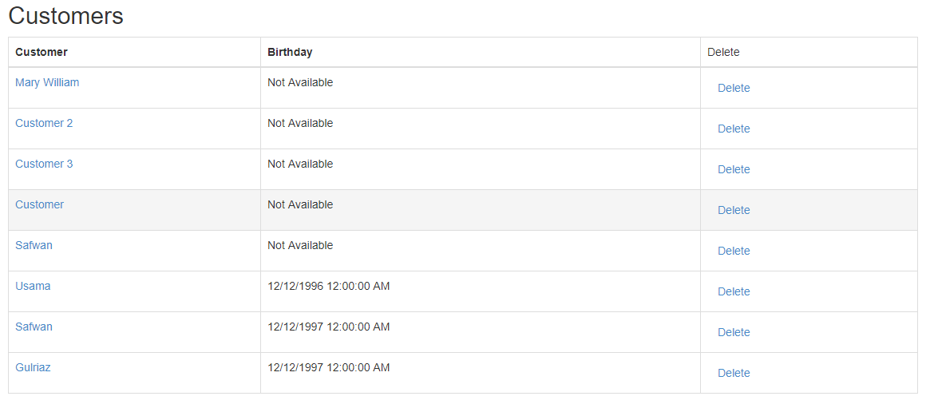Delete Safwan with the 1997 birthday

point(734,332)
